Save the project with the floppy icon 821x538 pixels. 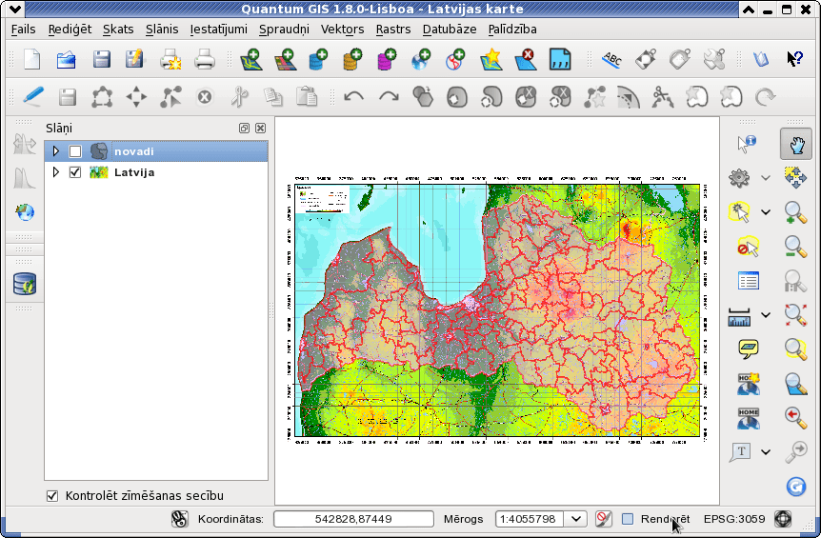pos(102,59)
